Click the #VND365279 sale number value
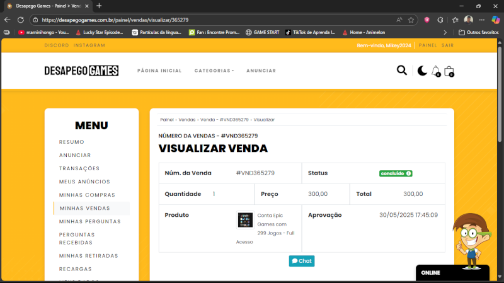This screenshot has height=283, width=504. 255,173
